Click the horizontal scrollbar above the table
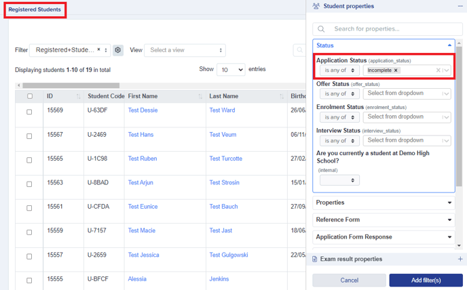The height and width of the screenshot is (290, 467). point(71,85)
